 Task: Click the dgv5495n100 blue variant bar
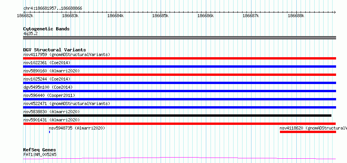pos(179,91)
